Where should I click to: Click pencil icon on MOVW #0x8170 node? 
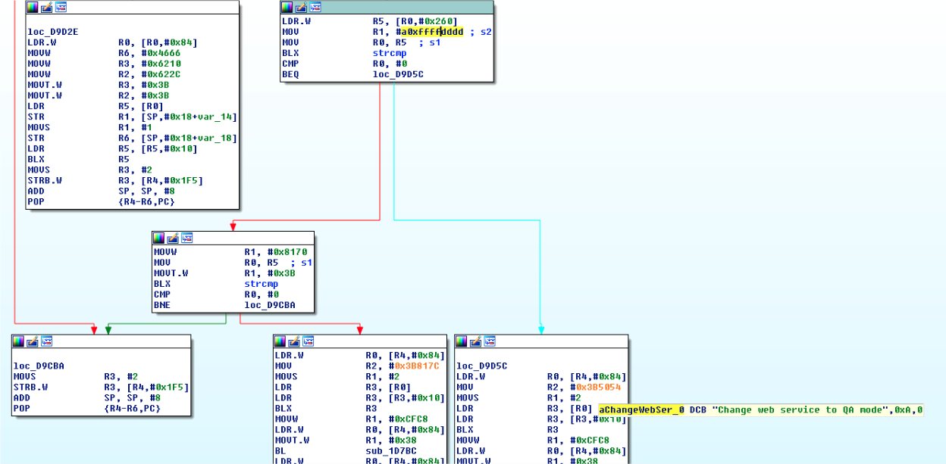click(x=173, y=238)
